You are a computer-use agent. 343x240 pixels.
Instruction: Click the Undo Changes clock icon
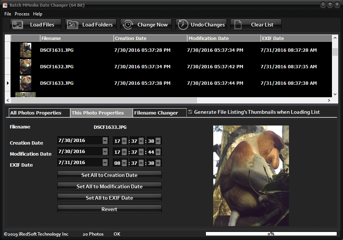[183, 25]
